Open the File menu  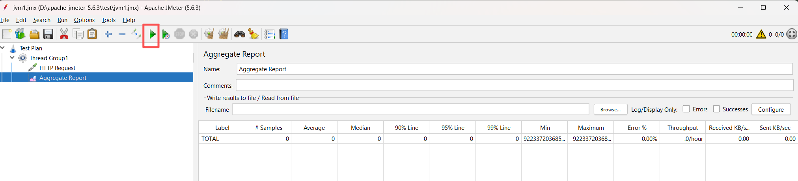tap(5, 20)
